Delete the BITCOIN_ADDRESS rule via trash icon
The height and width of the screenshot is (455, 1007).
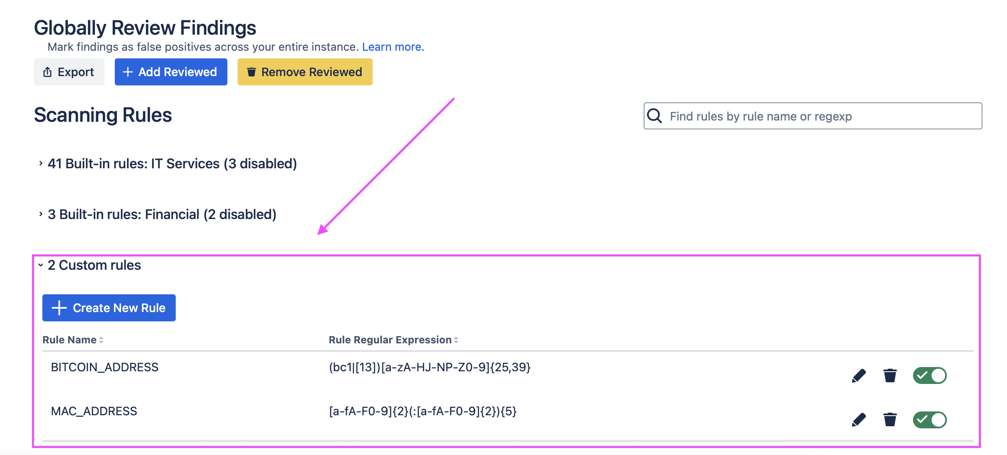[x=890, y=376]
